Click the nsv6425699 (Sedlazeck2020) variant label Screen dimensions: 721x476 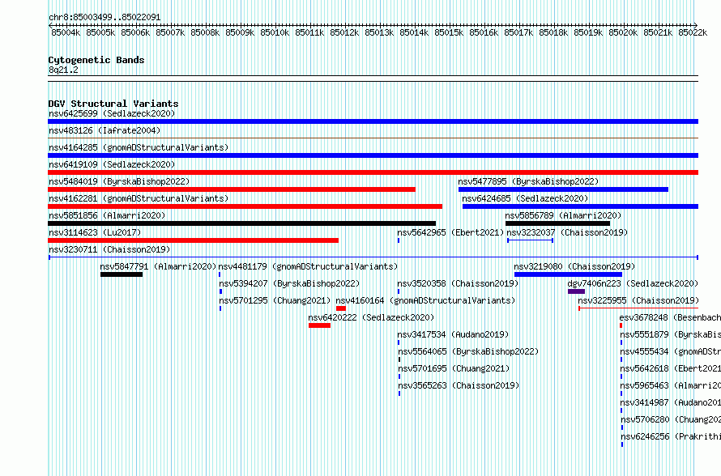tap(112, 113)
